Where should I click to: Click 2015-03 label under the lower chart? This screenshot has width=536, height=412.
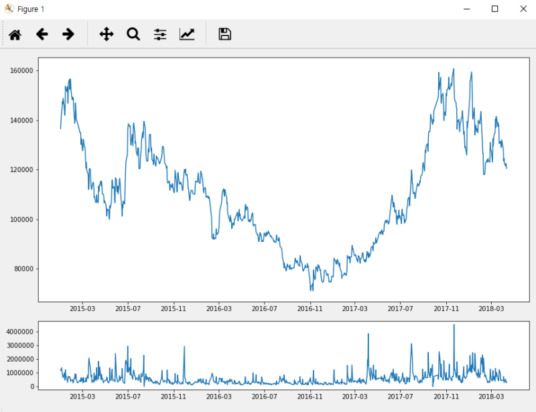tap(82, 397)
